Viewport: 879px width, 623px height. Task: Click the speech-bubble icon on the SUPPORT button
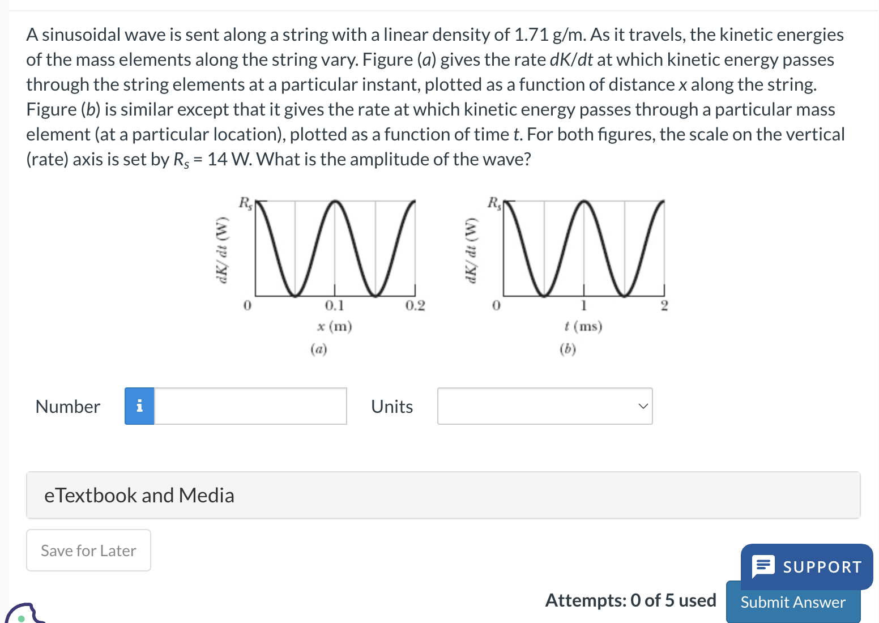coord(763,566)
